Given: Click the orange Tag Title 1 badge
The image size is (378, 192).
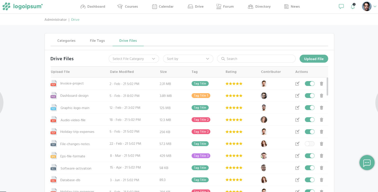Looking at the screenshot, I should tap(201, 96).
